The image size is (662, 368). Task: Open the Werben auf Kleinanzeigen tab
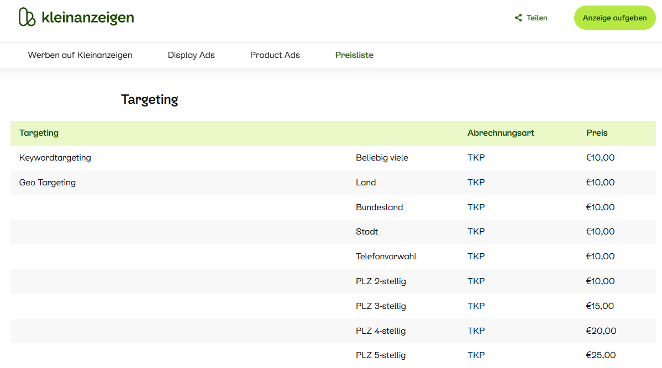(x=80, y=55)
